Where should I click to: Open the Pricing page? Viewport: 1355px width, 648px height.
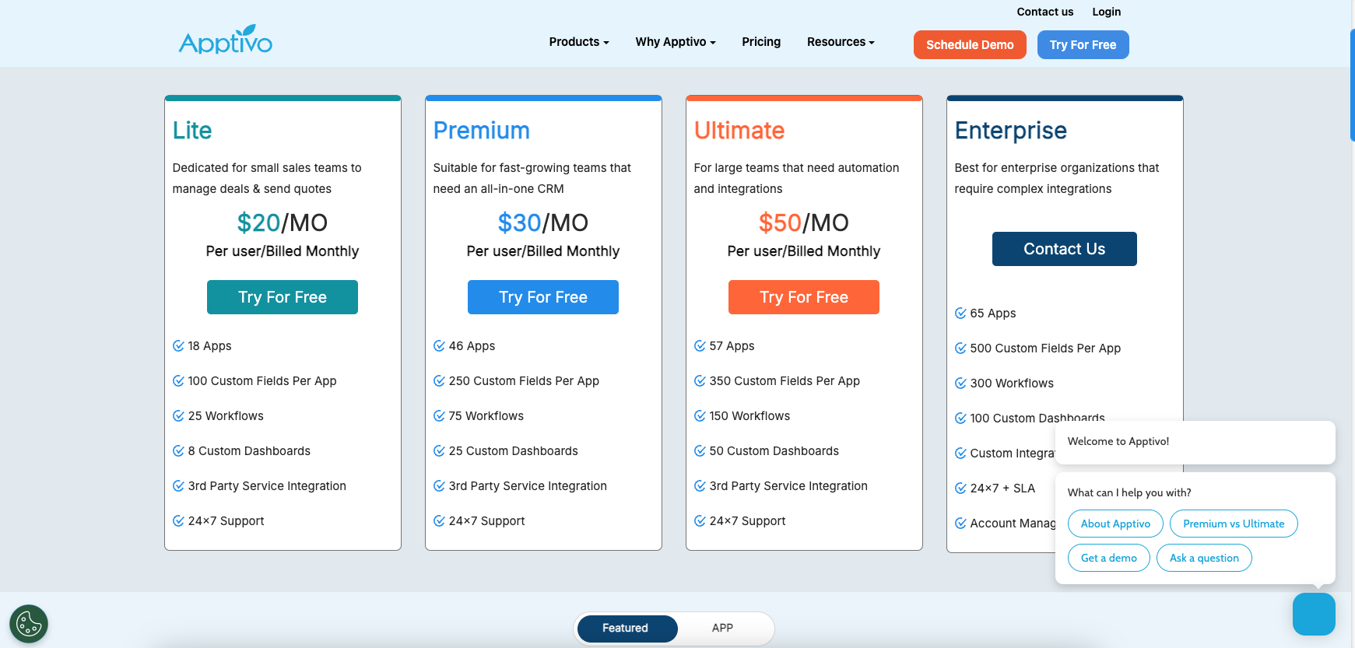(x=761, y=42)
